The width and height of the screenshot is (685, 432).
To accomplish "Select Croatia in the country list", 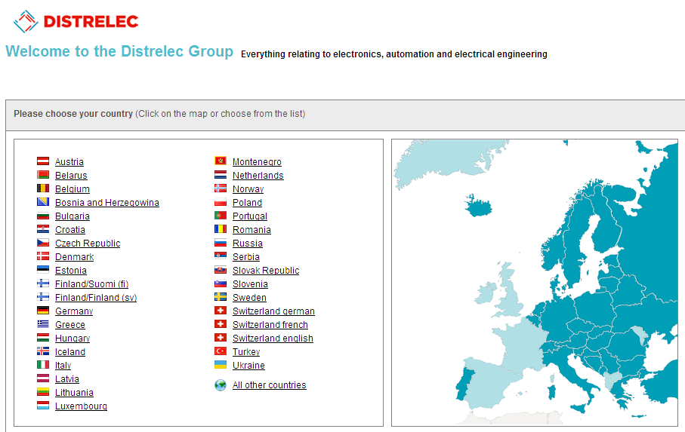I will (x=70, y=230).
